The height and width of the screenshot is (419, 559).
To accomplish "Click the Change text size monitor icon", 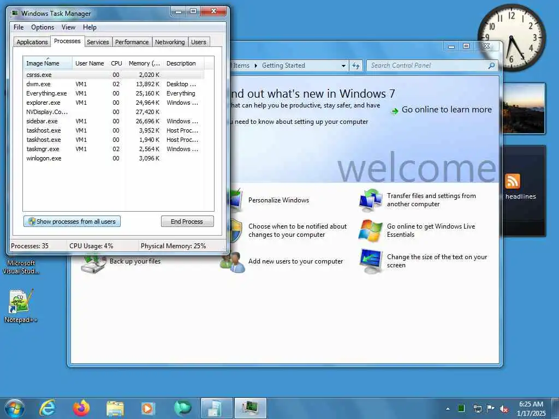I will tap(371, 261).
